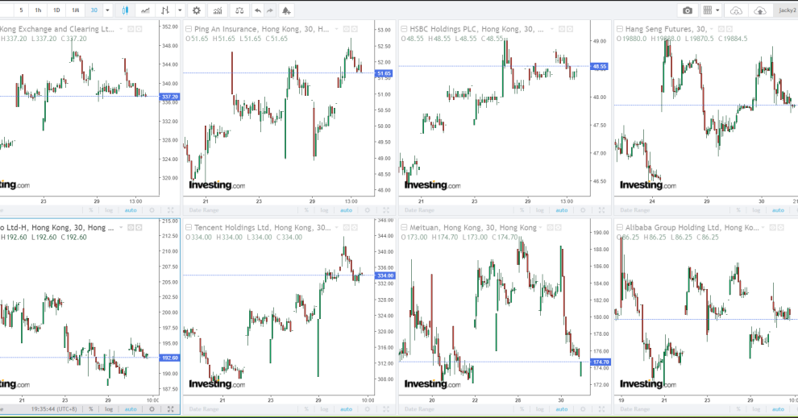Set interval to 1h
798x418 pixels.
pos(38,10)
